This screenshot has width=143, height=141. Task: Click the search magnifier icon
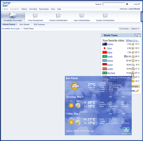click(127, 4)
